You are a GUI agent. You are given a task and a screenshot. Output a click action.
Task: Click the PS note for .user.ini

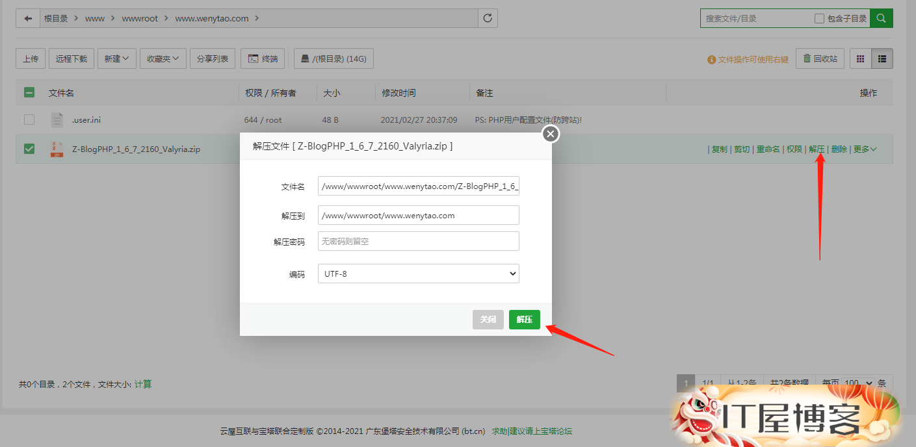529,120
